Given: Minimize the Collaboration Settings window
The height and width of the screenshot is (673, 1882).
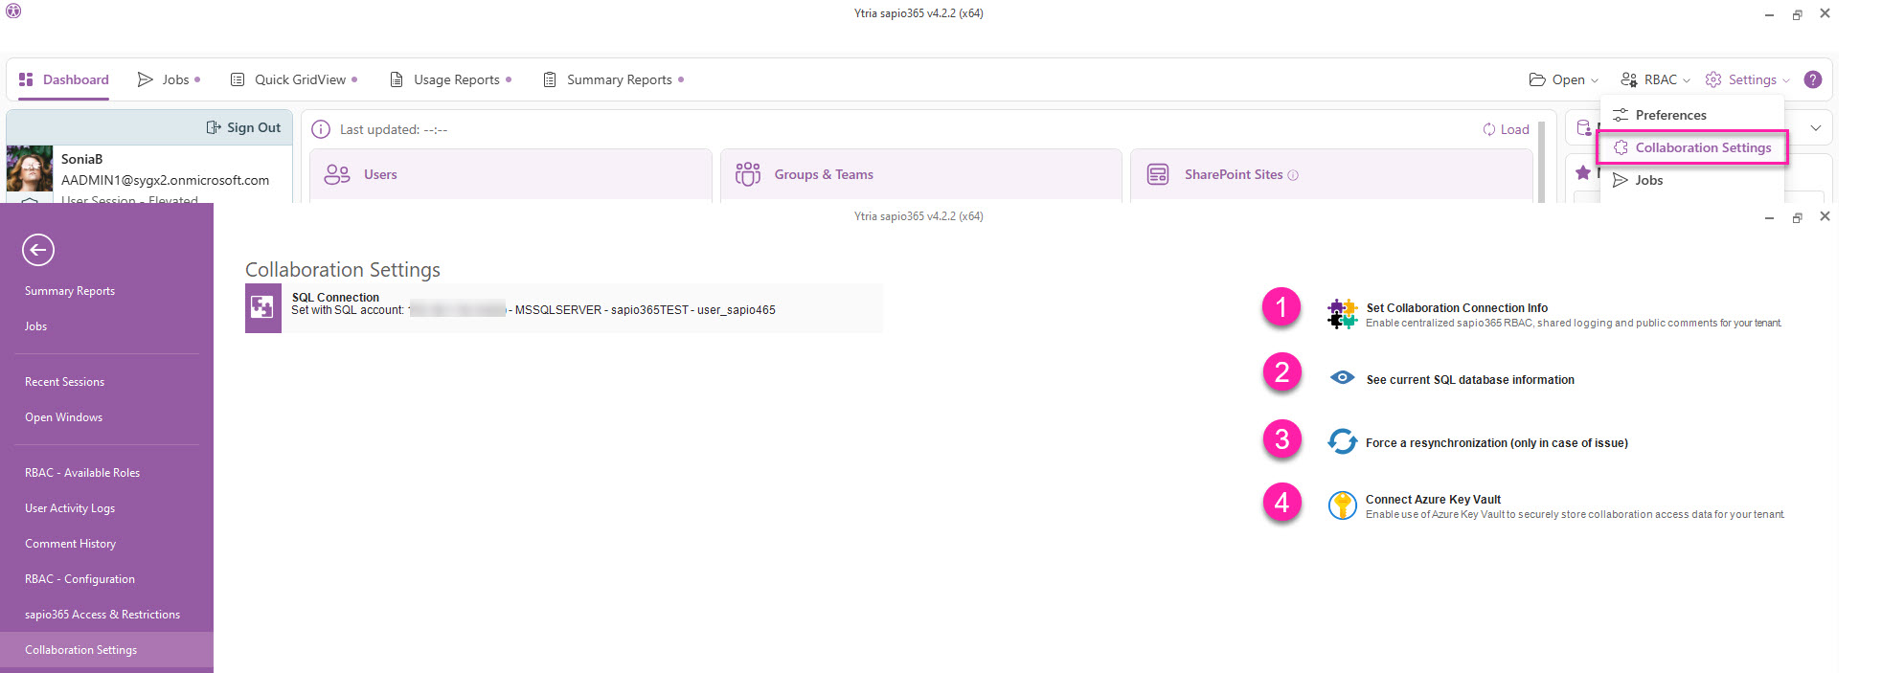Looking at the screenshot, I should (x=1769, y=217).
